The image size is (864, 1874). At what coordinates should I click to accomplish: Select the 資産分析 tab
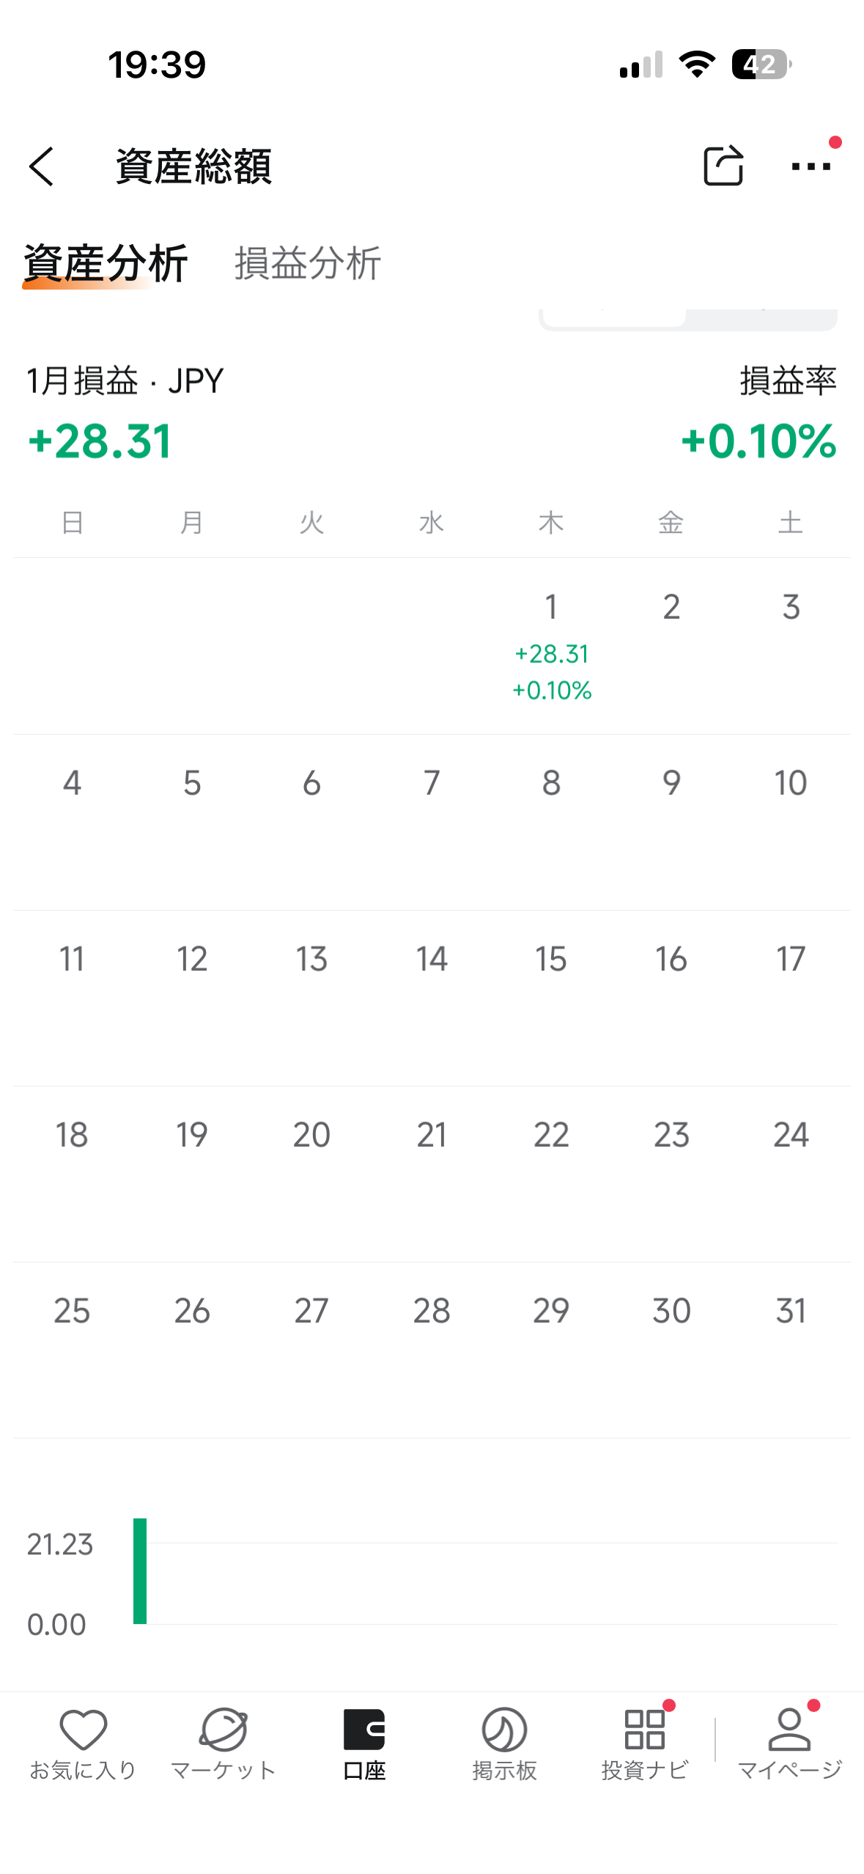[x=106, y=263]
